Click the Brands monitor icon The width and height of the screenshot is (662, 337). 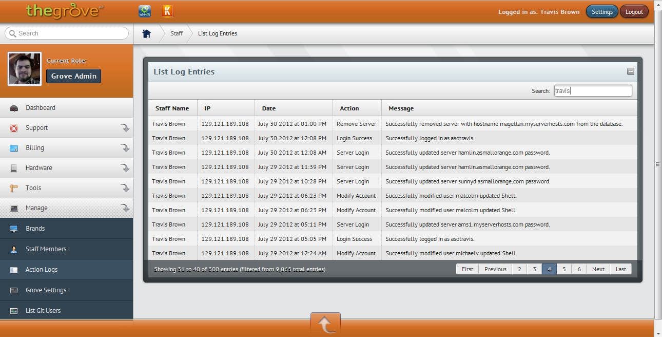coord(14,229)
